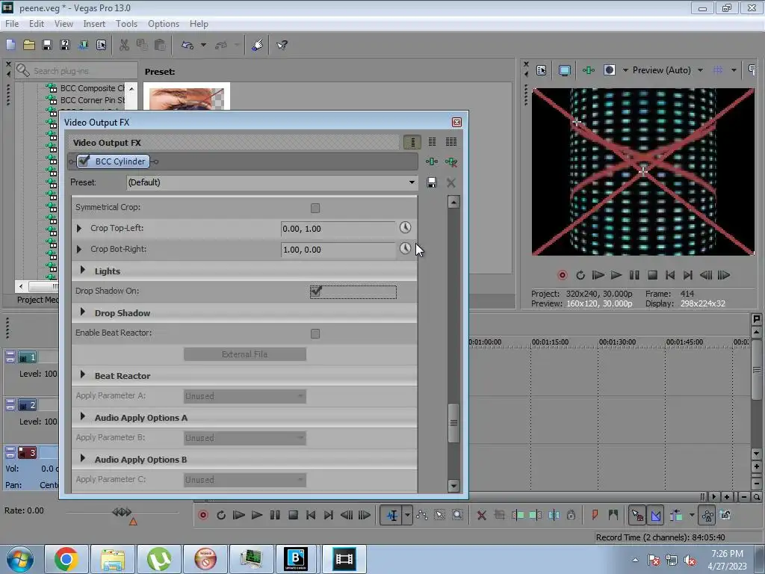This screenshot has width=765, height=574.
Task: Click the Normal Edit Tool in bottom toolbar
Action: 391,515
